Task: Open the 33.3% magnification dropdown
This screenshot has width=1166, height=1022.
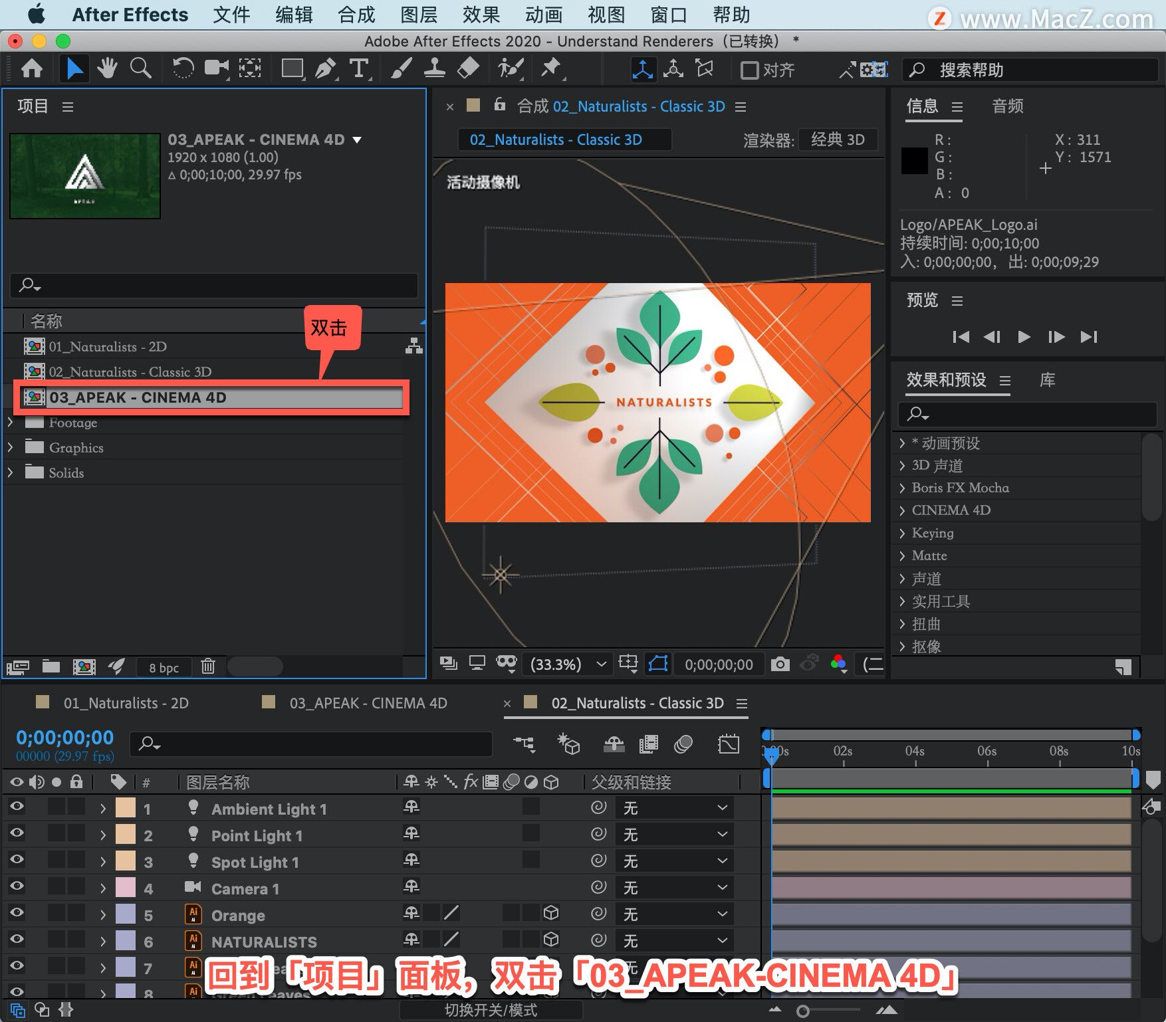Action: (x=568, y=664)
